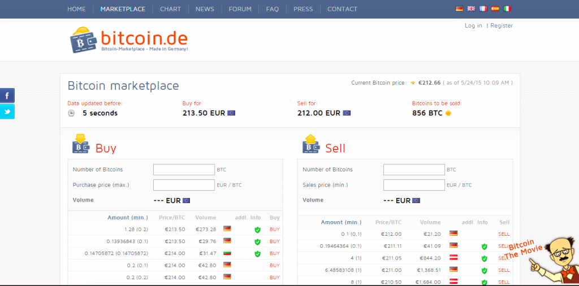Click the green shield in the 1.28 offer row
This screenshot has height=286, width=579.
[257, 230]
